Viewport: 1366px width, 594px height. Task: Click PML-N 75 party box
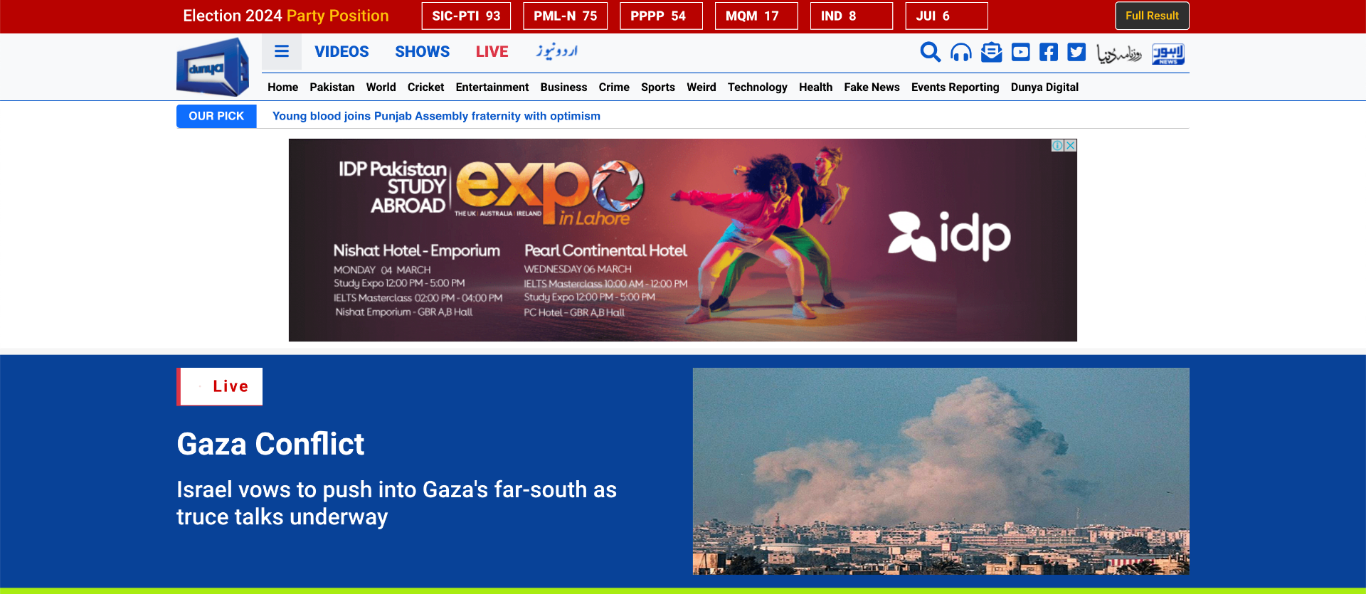pyautogui.click(x=566, y=16)
